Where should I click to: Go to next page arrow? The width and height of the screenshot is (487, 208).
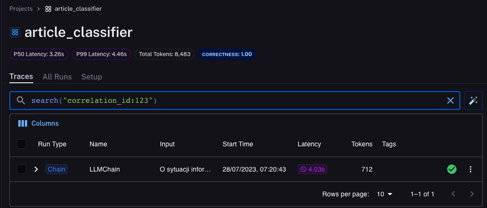point(472,194)
